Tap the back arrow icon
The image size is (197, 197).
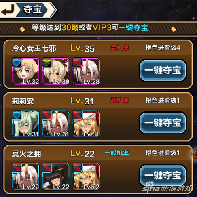pyautogui.click(x=8, y=10)
